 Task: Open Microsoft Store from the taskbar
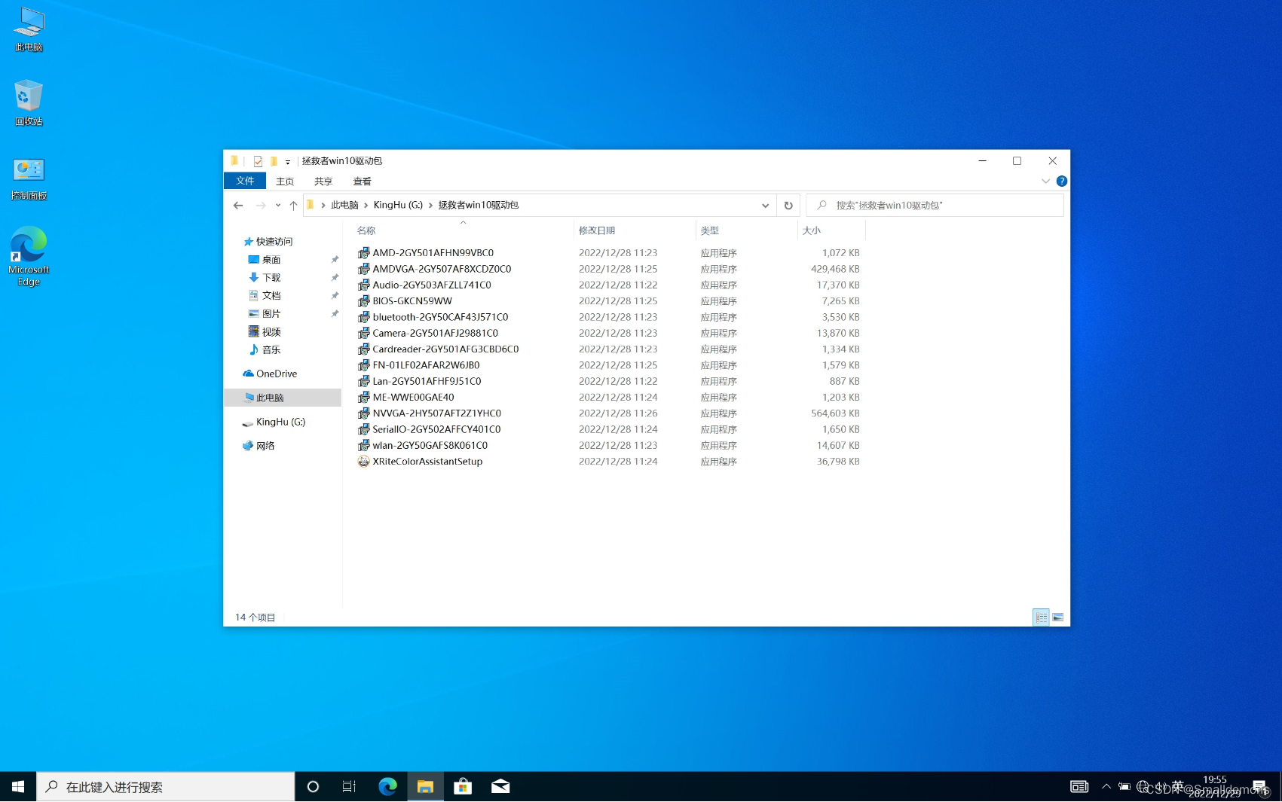463,787
